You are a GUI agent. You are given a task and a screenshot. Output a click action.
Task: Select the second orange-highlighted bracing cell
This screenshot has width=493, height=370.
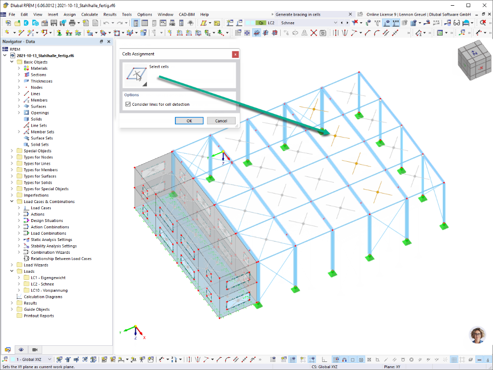(335, 136)
